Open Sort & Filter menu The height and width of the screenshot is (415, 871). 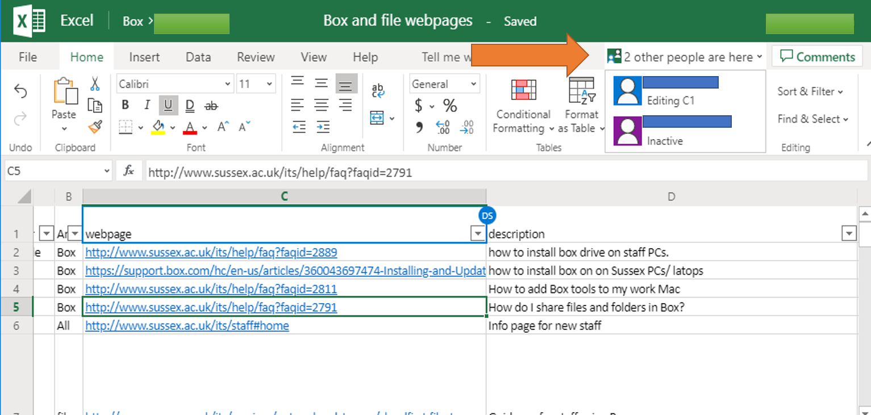tap(810, 91)
